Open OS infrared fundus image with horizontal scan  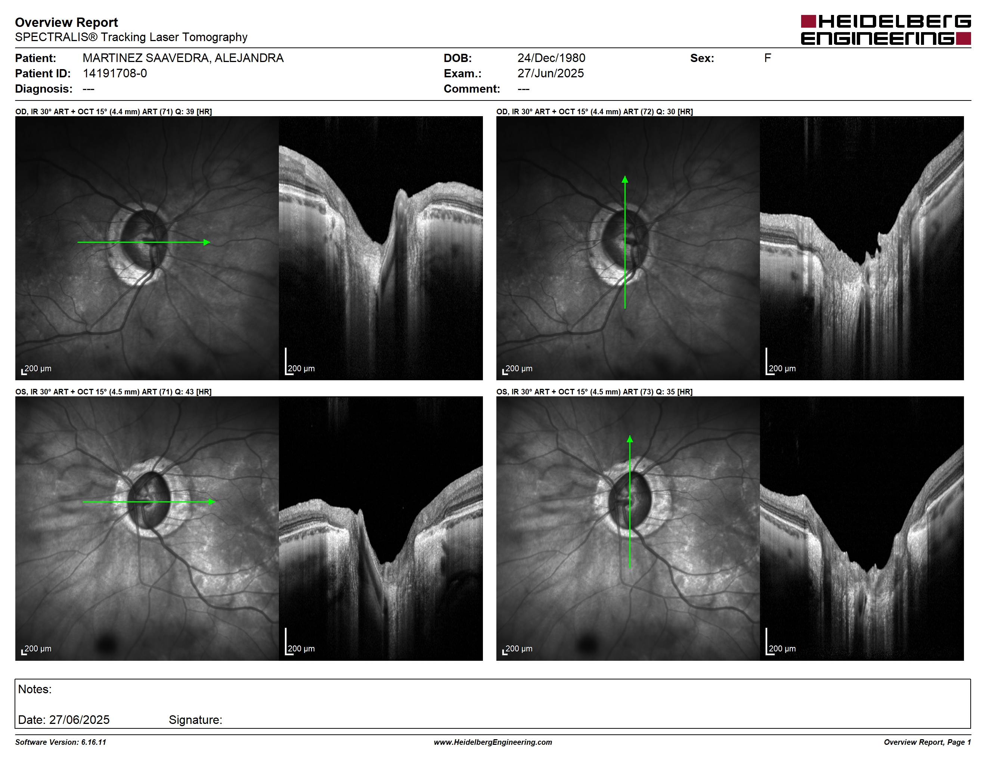pos(147,529)
